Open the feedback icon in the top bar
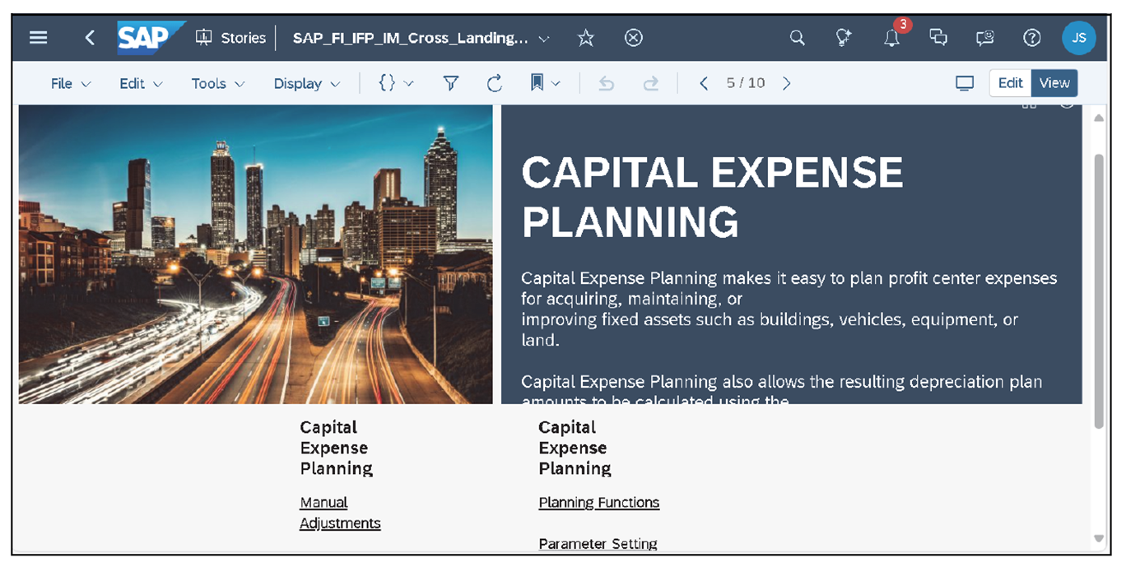The height and width of the screenshot is (567, 1126). click(984, 38)
